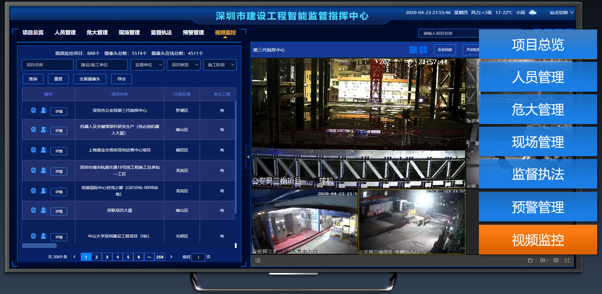602x294 pixels.
Task: Click the 全景摄像头 button
Action: [90, 79]
